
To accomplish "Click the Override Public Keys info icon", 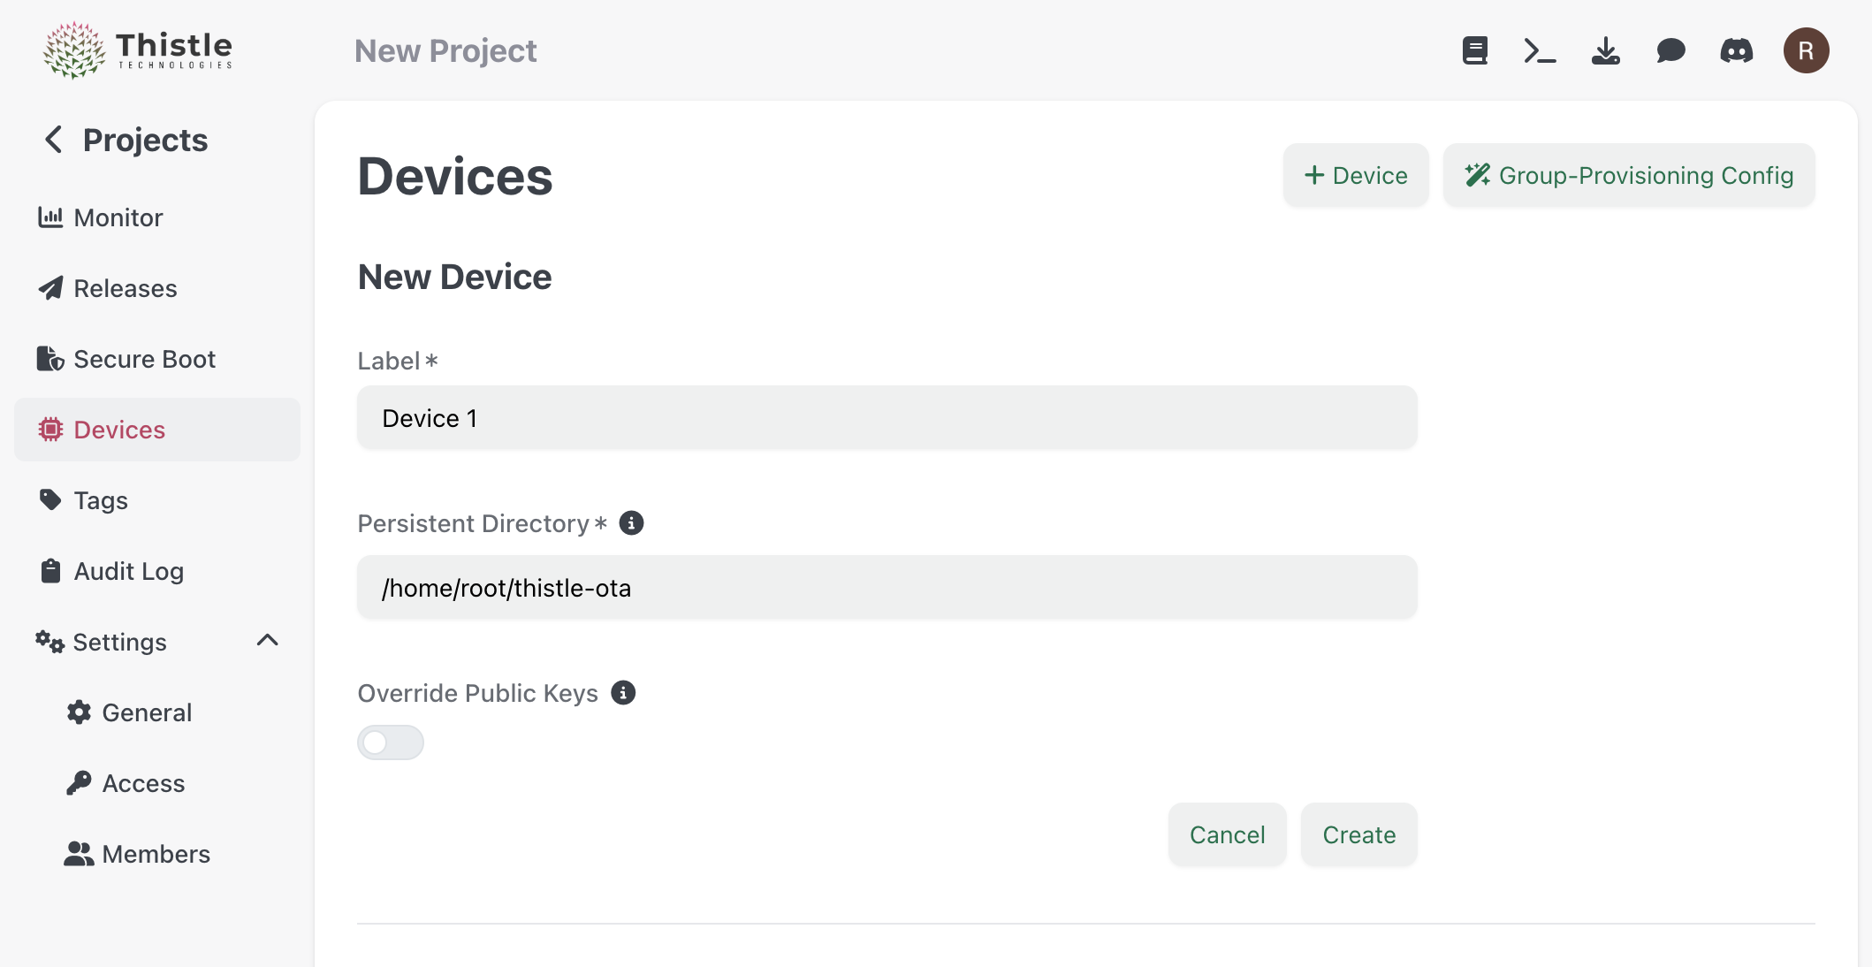I will [624, 693].
